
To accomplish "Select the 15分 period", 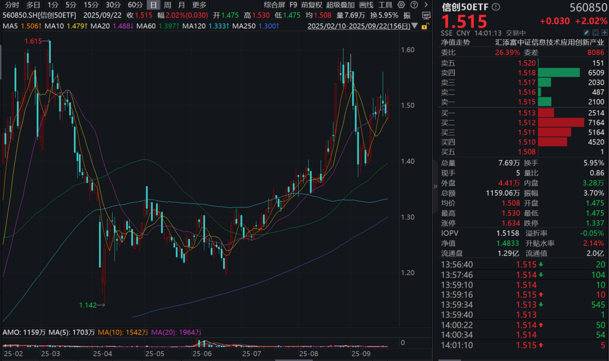I will tap(91, 5).
